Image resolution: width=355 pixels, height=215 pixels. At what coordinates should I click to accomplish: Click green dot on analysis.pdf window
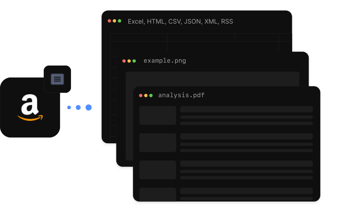coord(151,96)
